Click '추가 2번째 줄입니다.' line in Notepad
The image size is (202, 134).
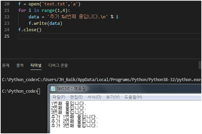(x=74, y=121)
